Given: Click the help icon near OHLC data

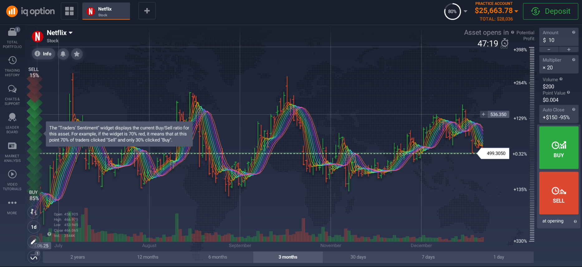Looking at the screenshot, I should (49, 234).
